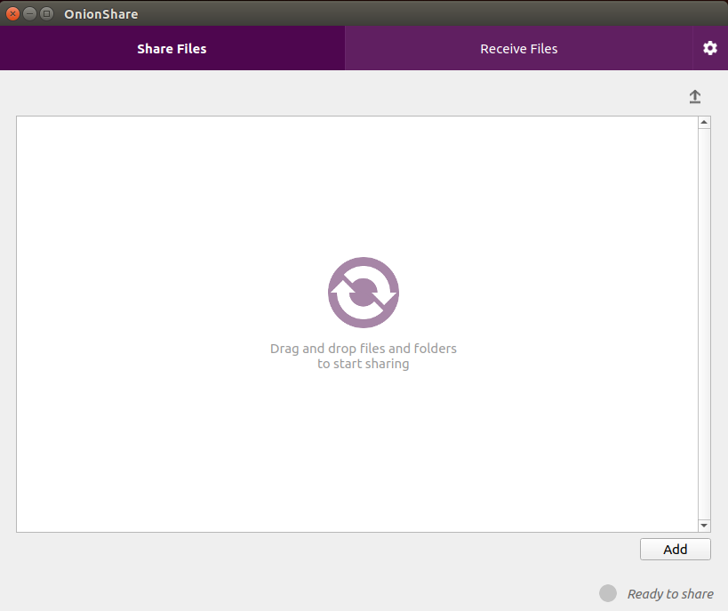The width and height of the screenshot is (728, 611).
Task: Click the OnionShare logo in the drop area
Action: click(364, 293)
